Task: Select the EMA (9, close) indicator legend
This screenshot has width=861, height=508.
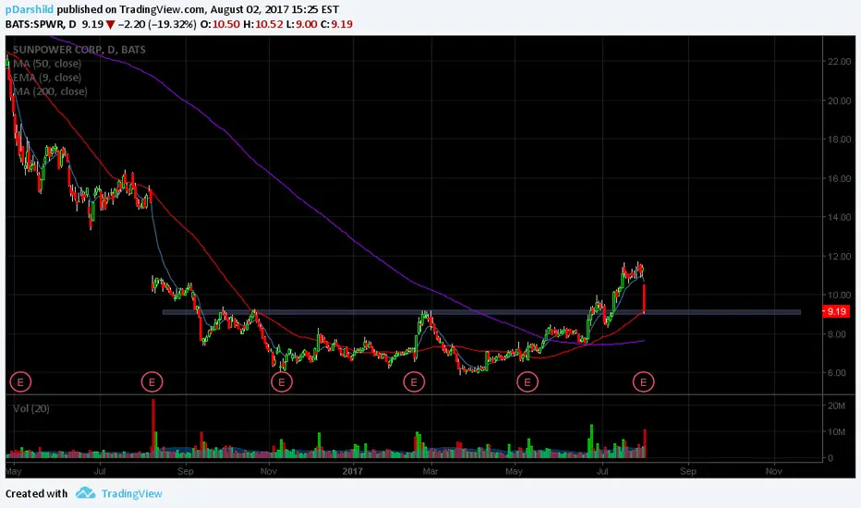Action: pyautogui.click(x=47, y=78)
